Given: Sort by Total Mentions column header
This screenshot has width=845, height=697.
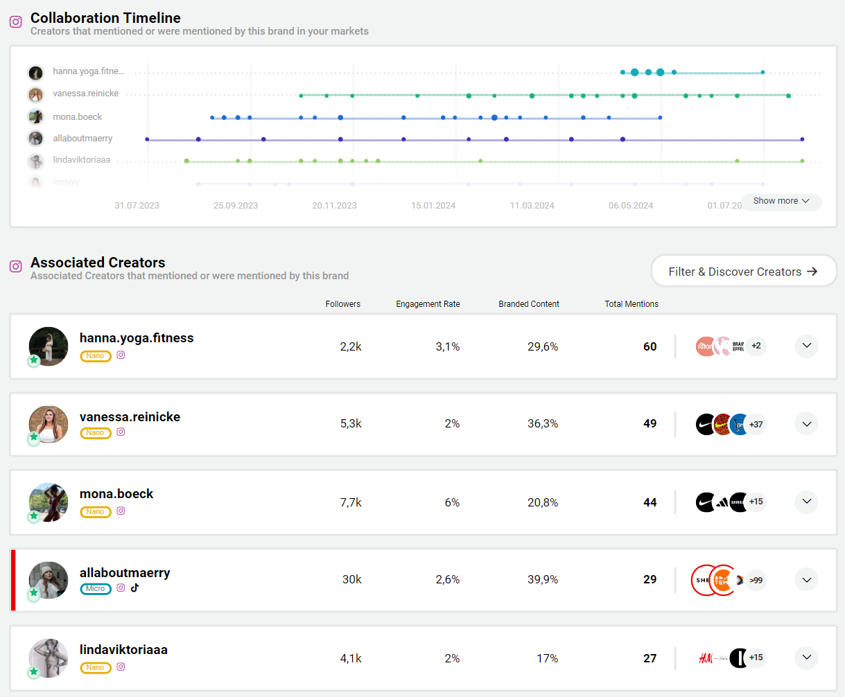Looking at the screenshot, I should [x=631, y=304].
